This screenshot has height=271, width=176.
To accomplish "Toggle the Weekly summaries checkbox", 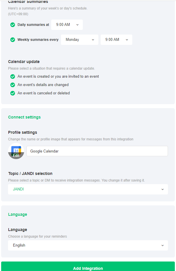I will [13, 40].
